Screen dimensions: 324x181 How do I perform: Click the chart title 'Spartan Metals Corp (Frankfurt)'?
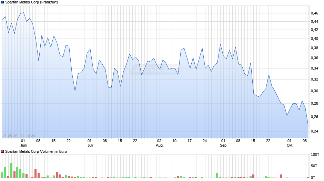31,2
